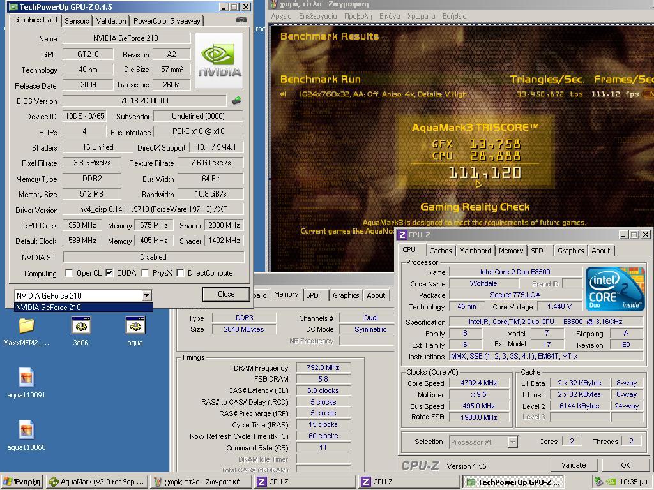Viewport: 654px width, 490px height.
Task: Open the aqua110091 image file
Action: coord(26,383)
